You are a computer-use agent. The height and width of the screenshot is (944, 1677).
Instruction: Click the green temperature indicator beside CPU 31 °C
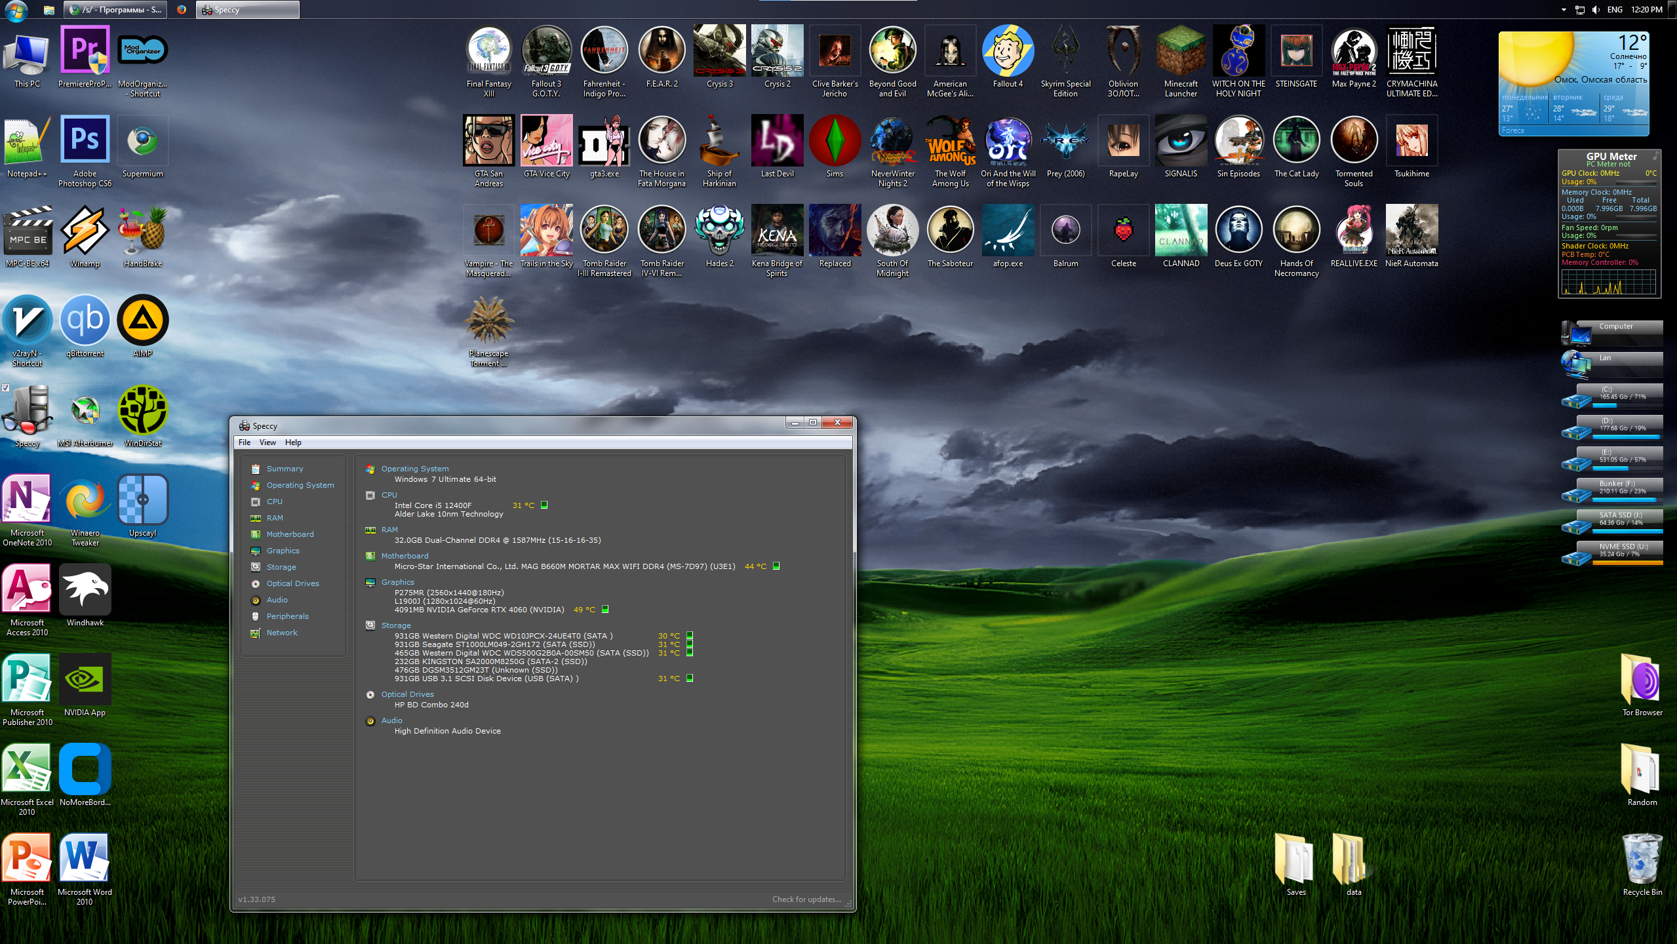[544, 505]
